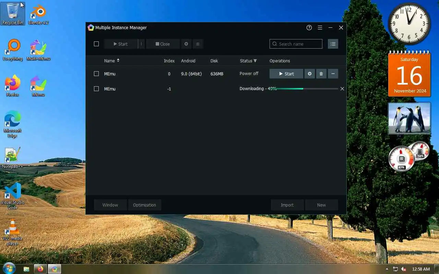This screenshot has width=439, height=274.
Task: Click the New instance button
Action: [x=321, y=205]
